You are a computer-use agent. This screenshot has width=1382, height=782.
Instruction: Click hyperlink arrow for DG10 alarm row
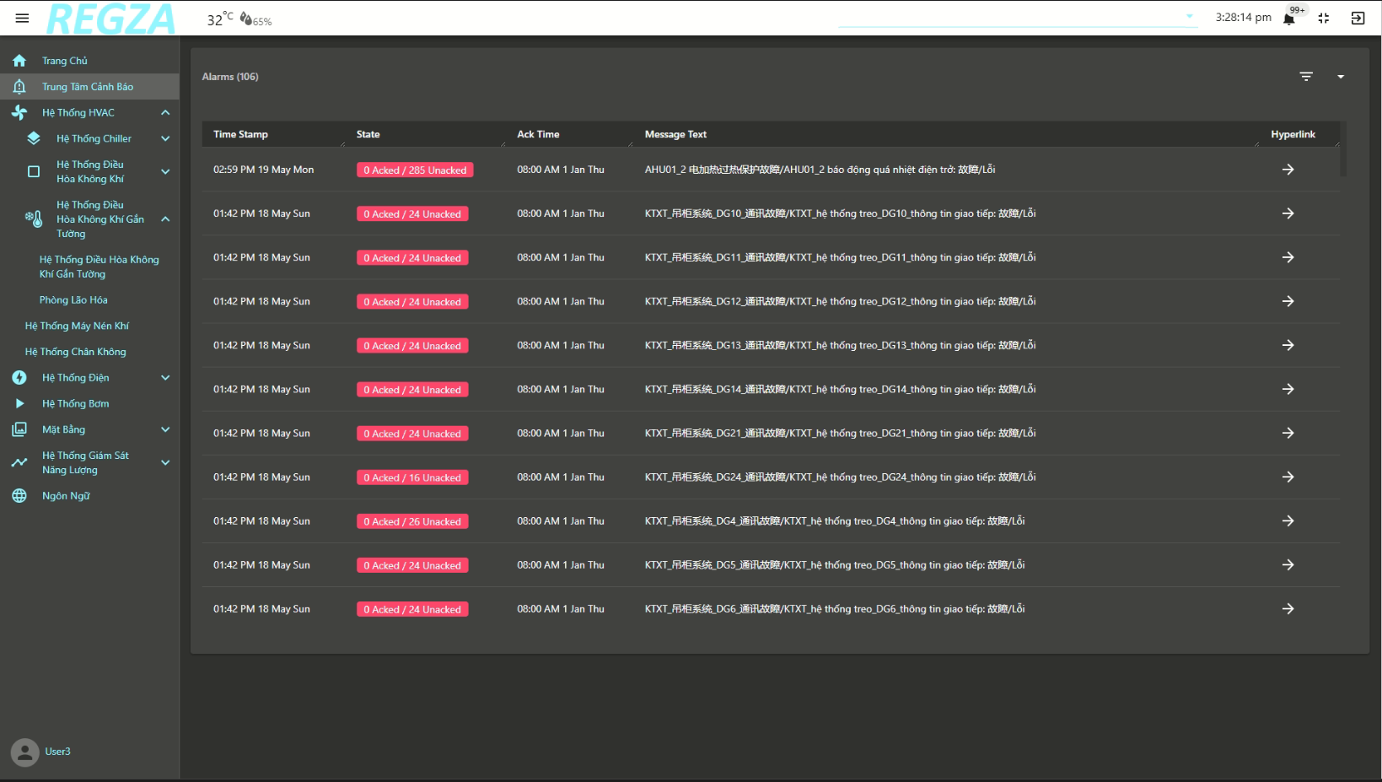(1288, 213)
